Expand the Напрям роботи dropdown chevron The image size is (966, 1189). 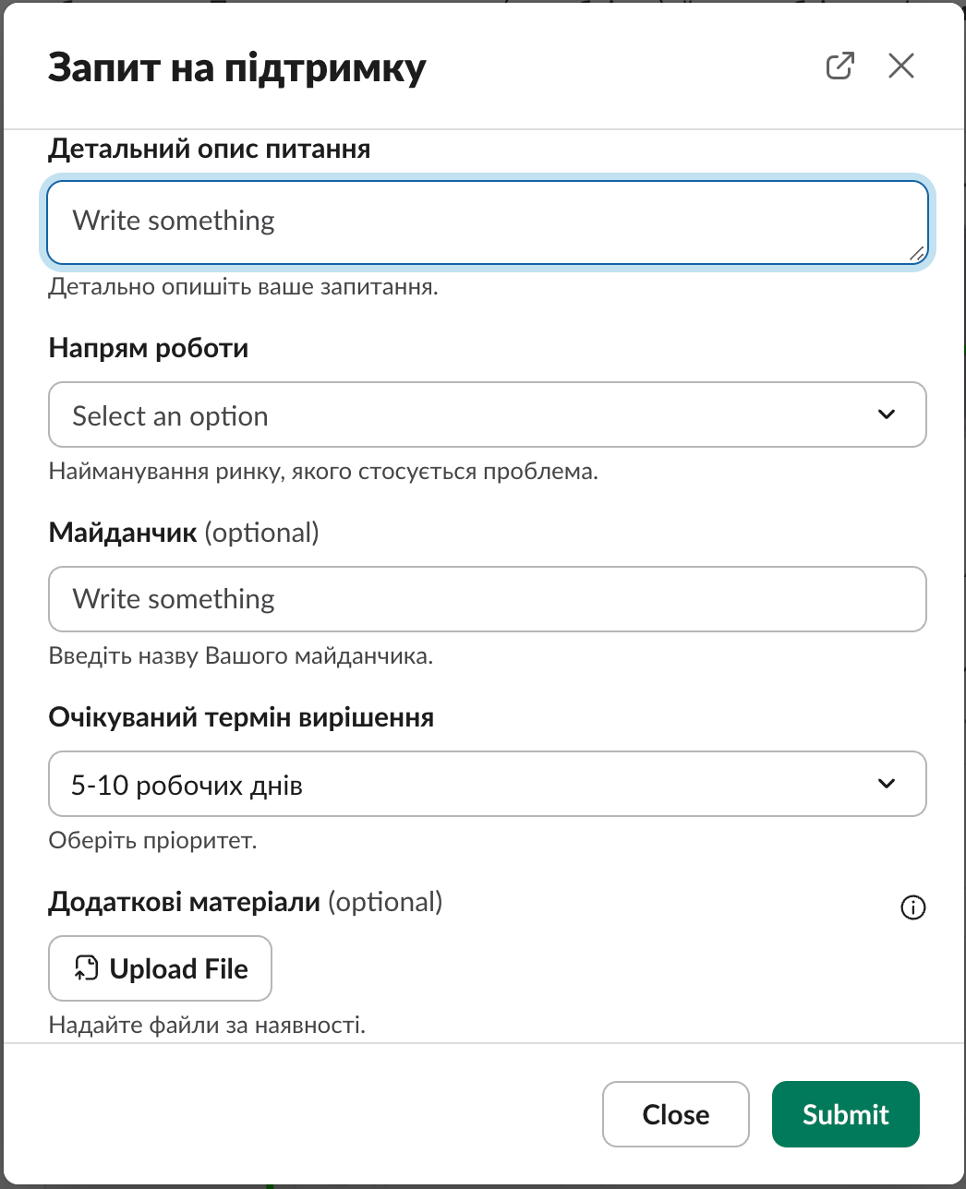tap(886, 414)
